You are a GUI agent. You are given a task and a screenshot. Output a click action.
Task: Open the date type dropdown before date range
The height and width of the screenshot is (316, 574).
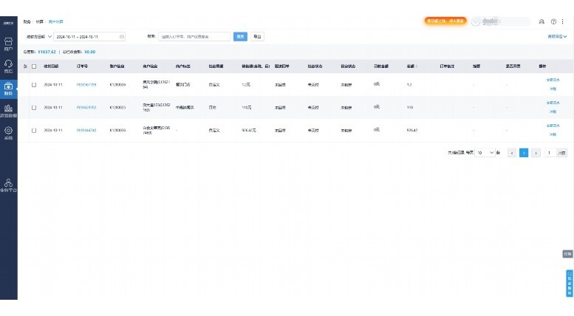[x=39, y=37]
